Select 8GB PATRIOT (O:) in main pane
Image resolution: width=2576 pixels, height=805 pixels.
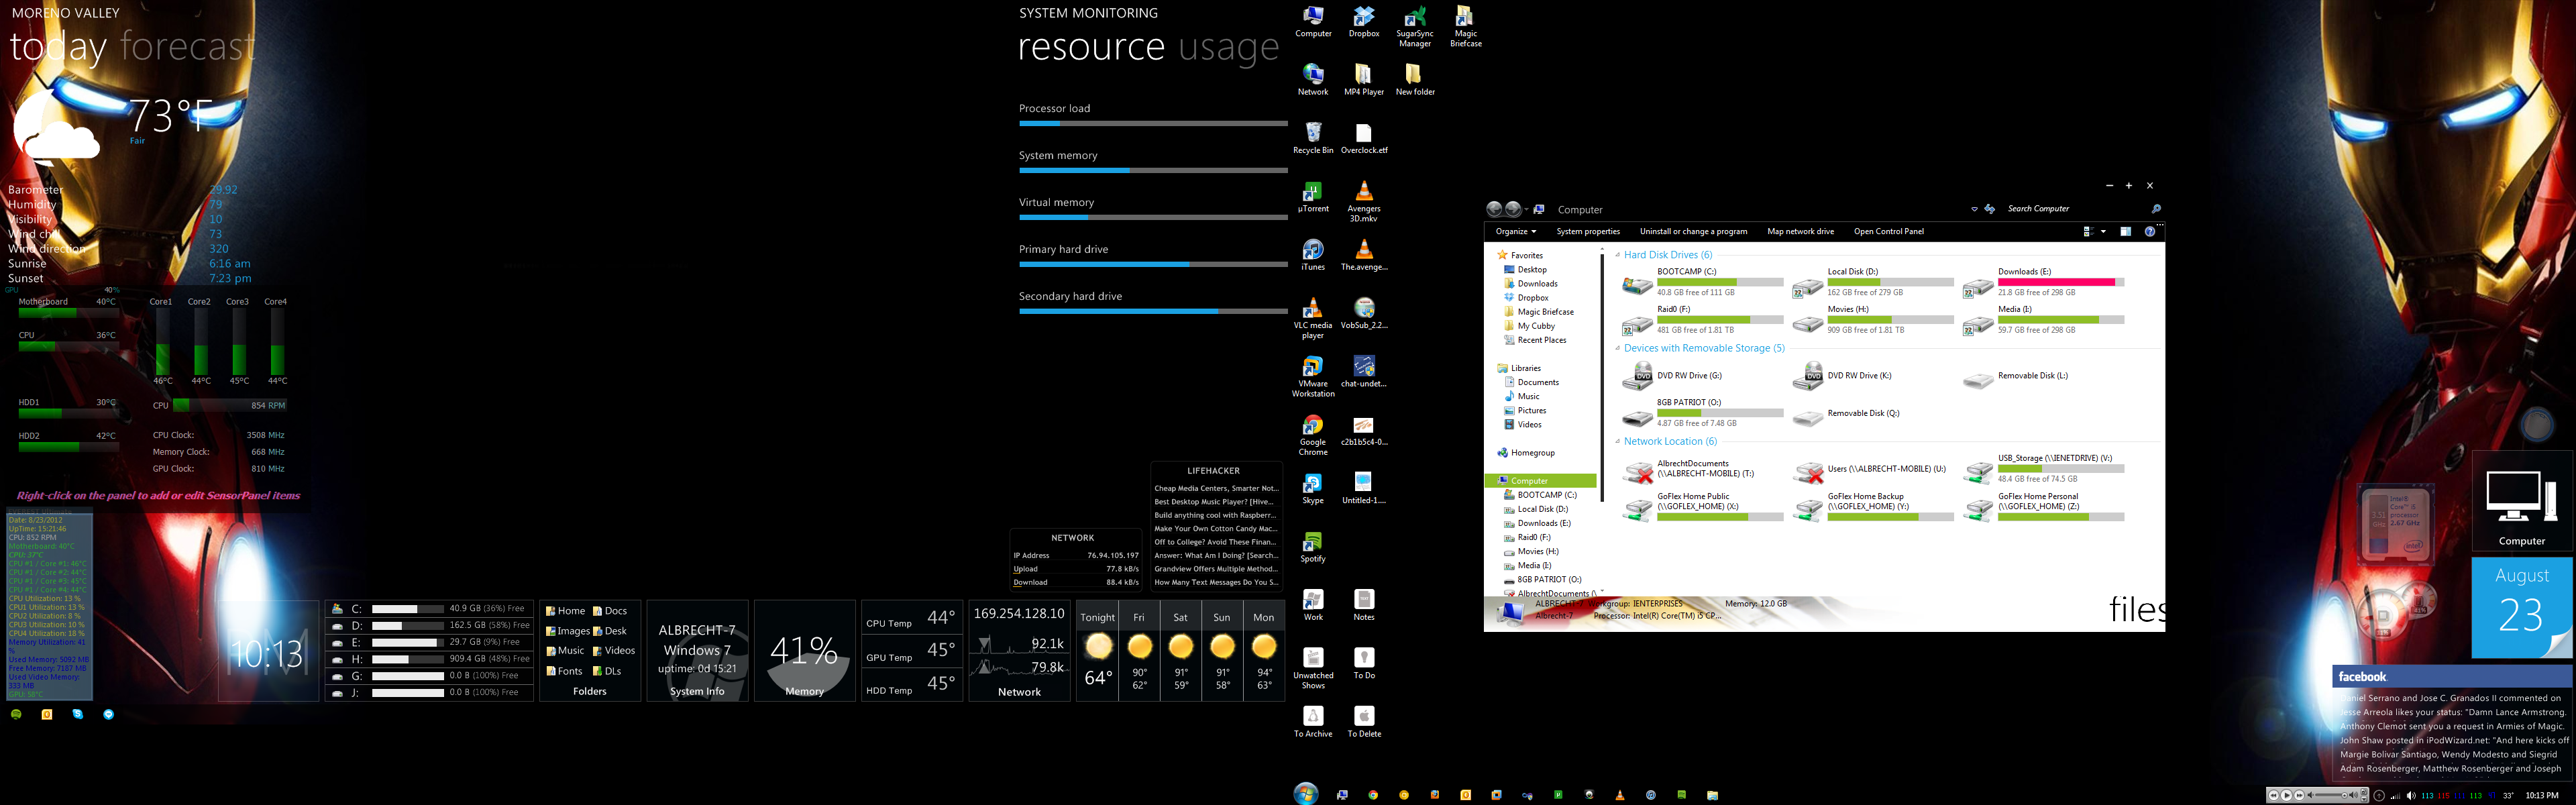click(1702, 413)
